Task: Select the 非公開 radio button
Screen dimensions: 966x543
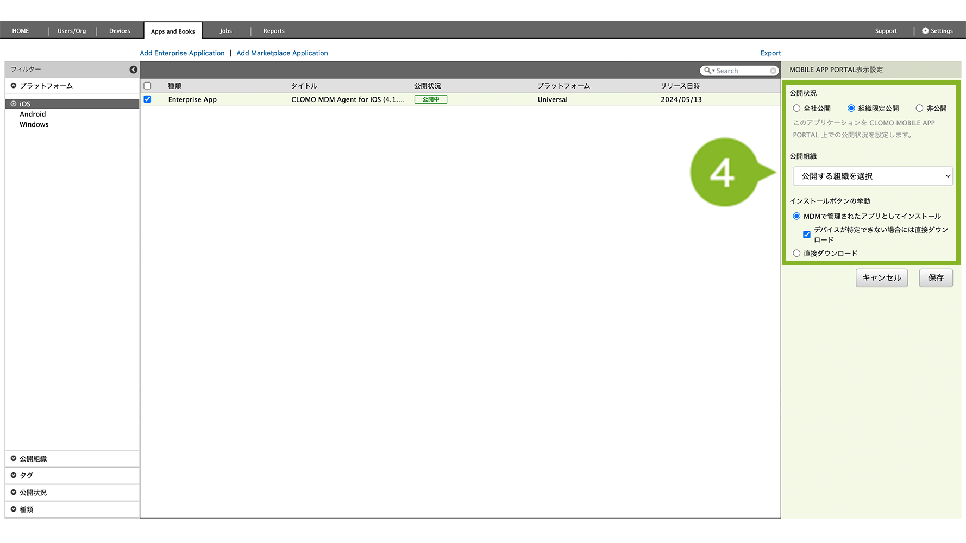Action: pos(919,109)
